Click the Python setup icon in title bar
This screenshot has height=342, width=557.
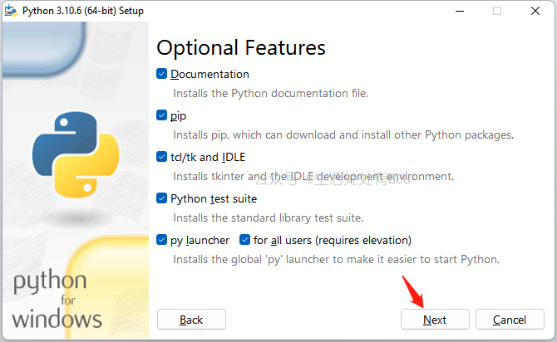[11, 11]
